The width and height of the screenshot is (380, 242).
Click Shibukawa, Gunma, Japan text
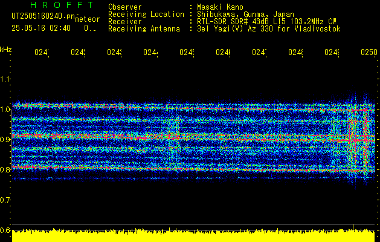pyautogui.click(x=245, y=15)
